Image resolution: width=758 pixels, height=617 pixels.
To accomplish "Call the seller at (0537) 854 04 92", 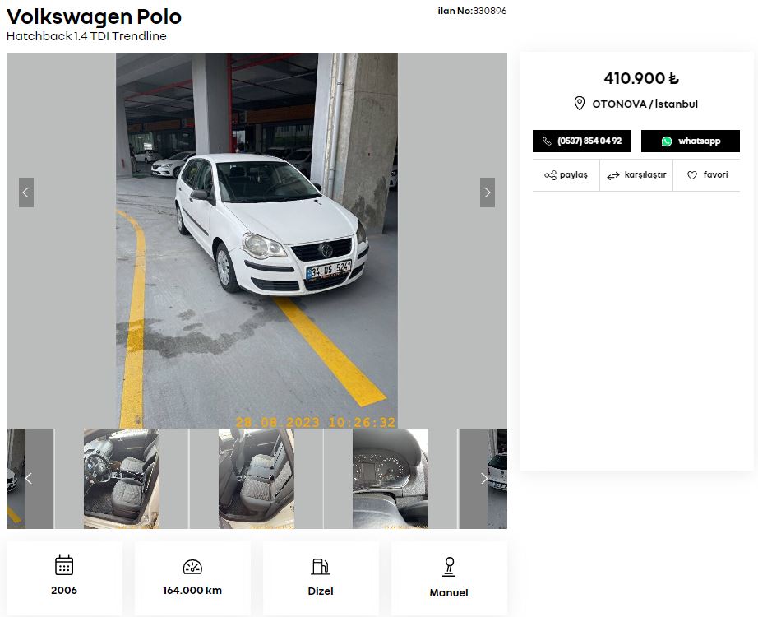I will (x=582, y=141).
